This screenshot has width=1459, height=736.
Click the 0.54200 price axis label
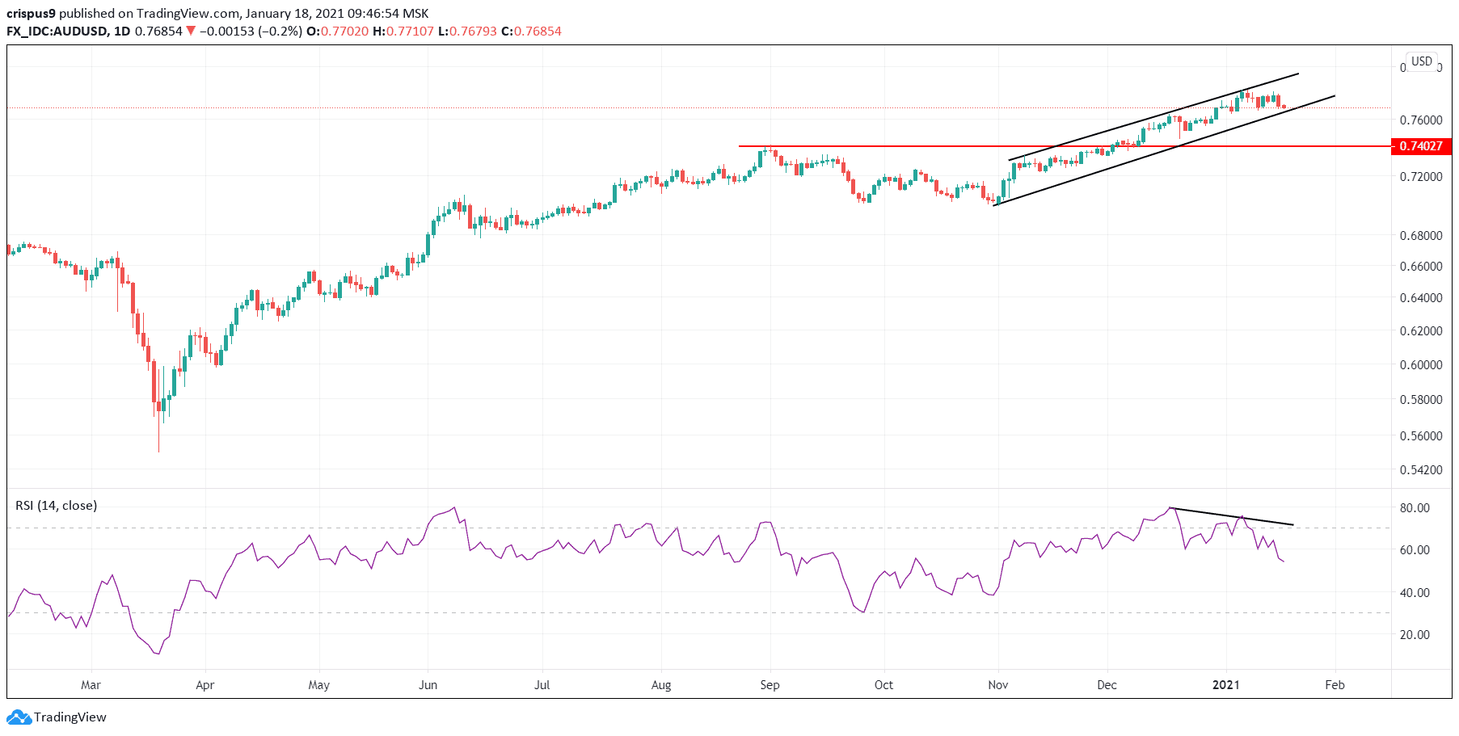click(x=1421, y=470)
